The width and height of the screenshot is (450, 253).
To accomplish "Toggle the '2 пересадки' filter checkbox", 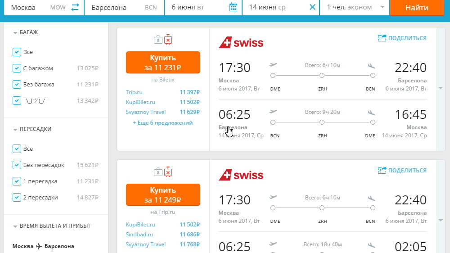I will pyautogui.click(x=17, y=198).
